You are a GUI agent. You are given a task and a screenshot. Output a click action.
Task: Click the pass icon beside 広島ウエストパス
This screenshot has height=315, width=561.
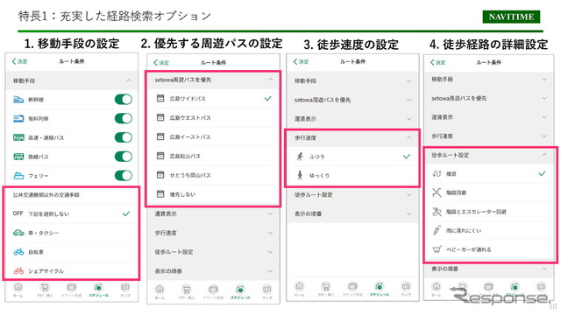tap(160, 117)
